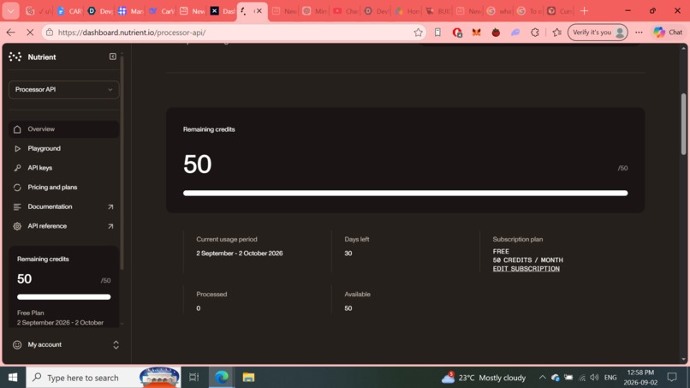
Task: Open the API keys page
Action: (x=64, y=168)
